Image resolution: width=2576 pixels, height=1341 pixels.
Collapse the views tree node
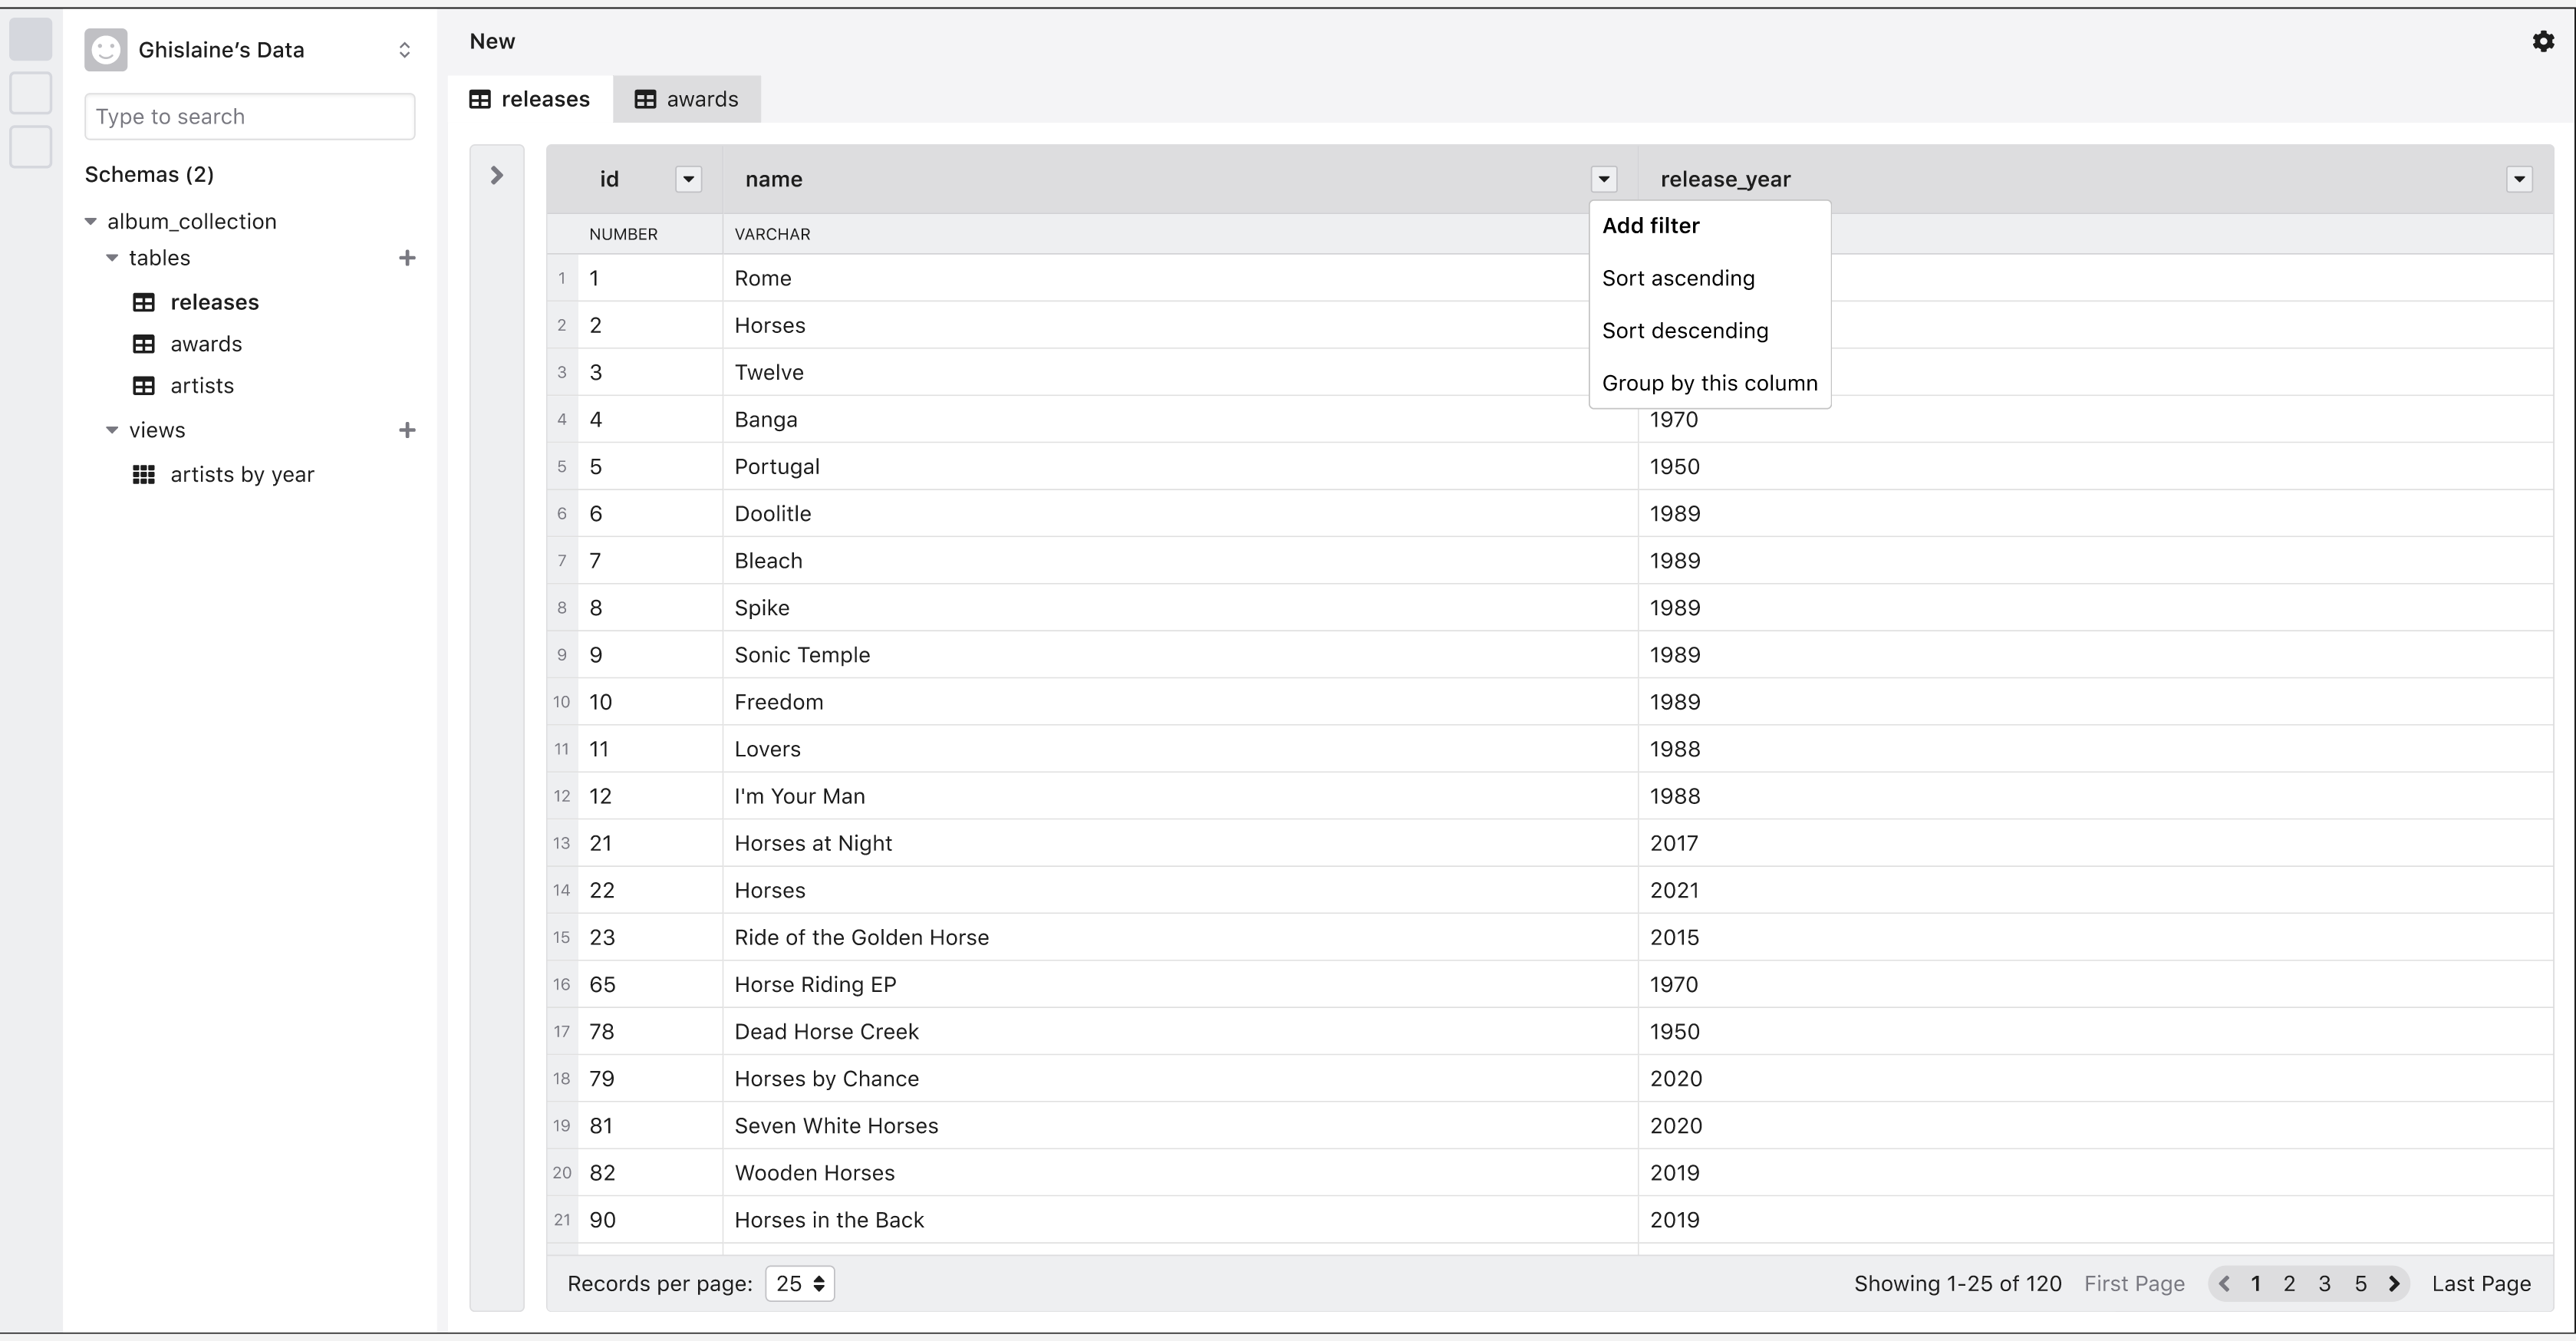(112, 431)
